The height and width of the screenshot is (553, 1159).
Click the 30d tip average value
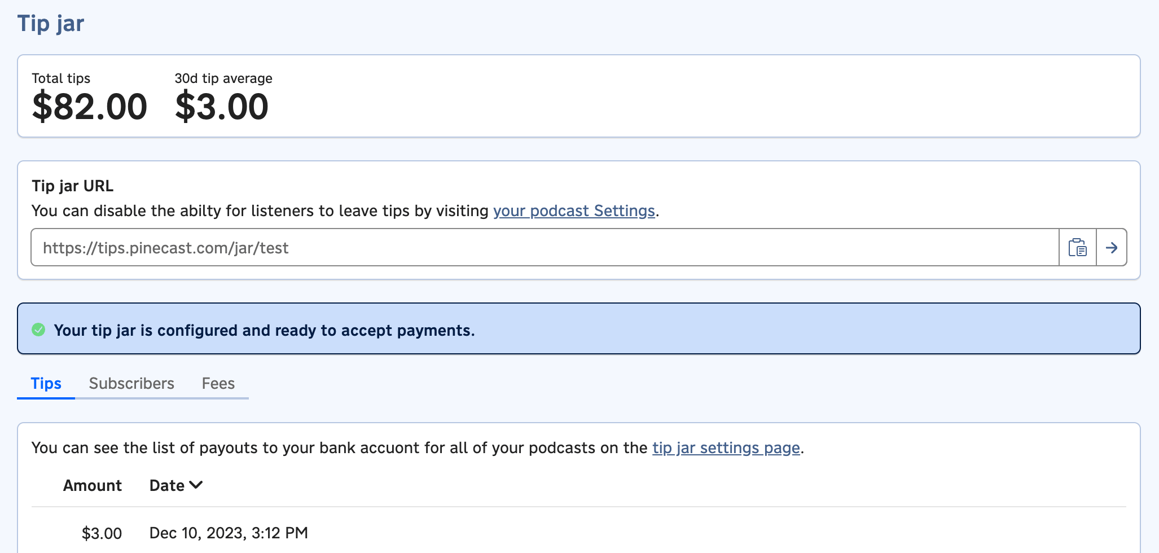tap(222, 106)
